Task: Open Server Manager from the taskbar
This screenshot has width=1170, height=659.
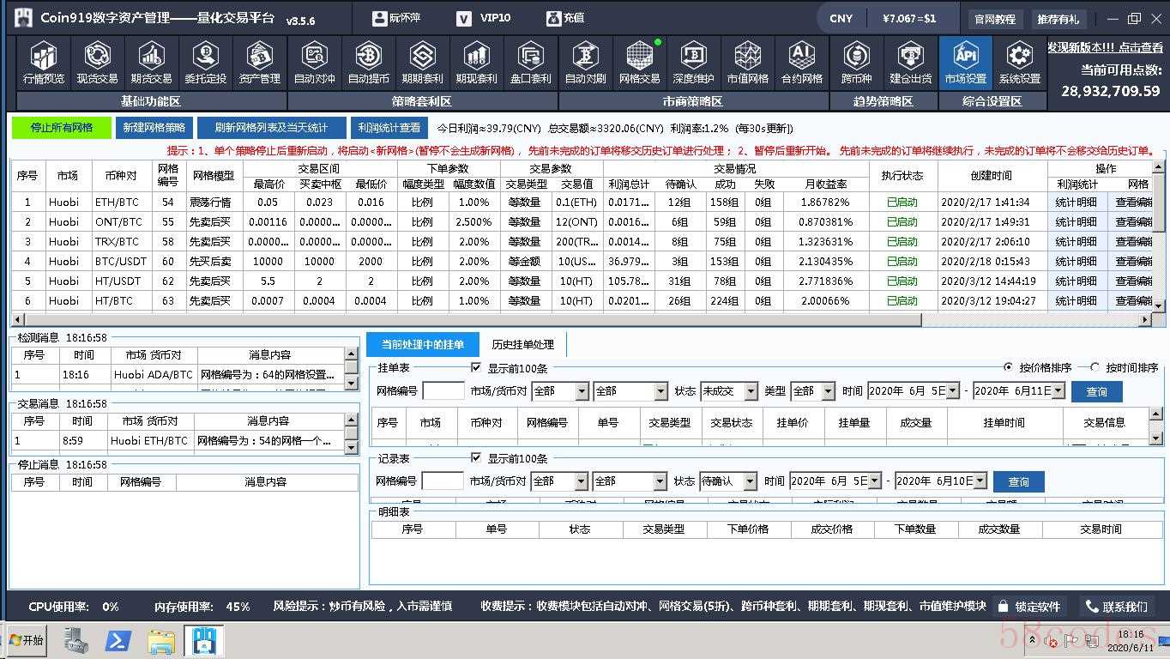Action: [x=75, y=641]
